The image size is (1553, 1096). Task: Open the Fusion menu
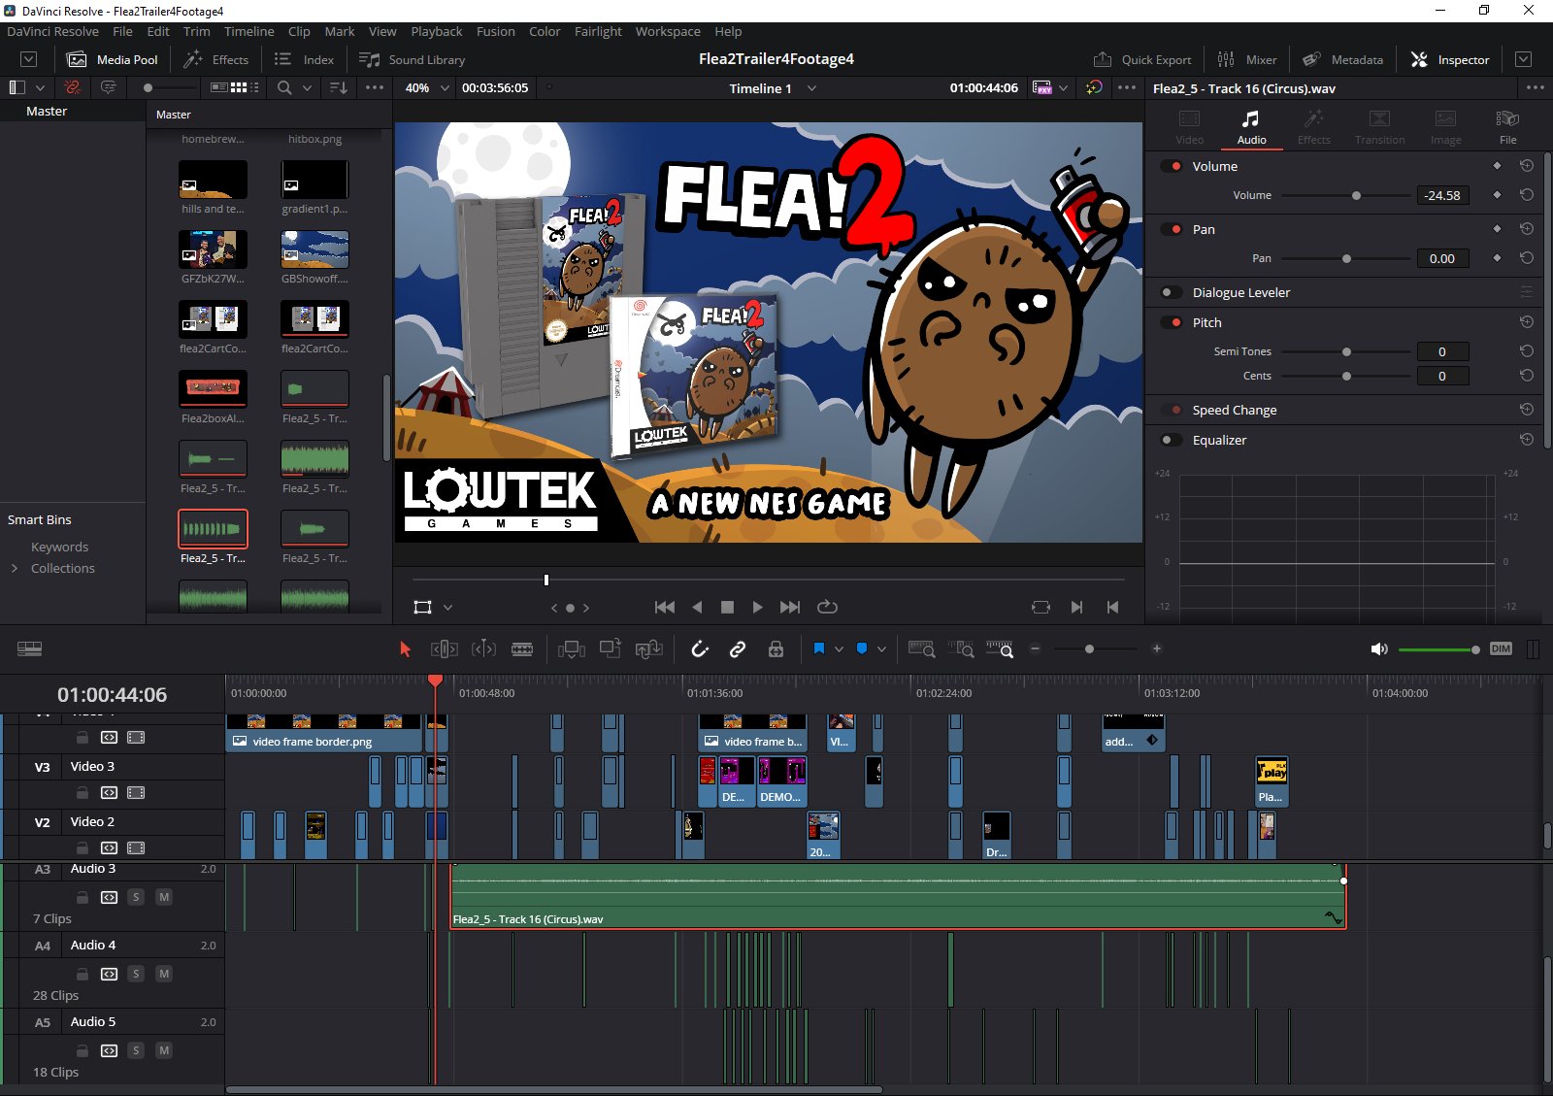[496, 31]
